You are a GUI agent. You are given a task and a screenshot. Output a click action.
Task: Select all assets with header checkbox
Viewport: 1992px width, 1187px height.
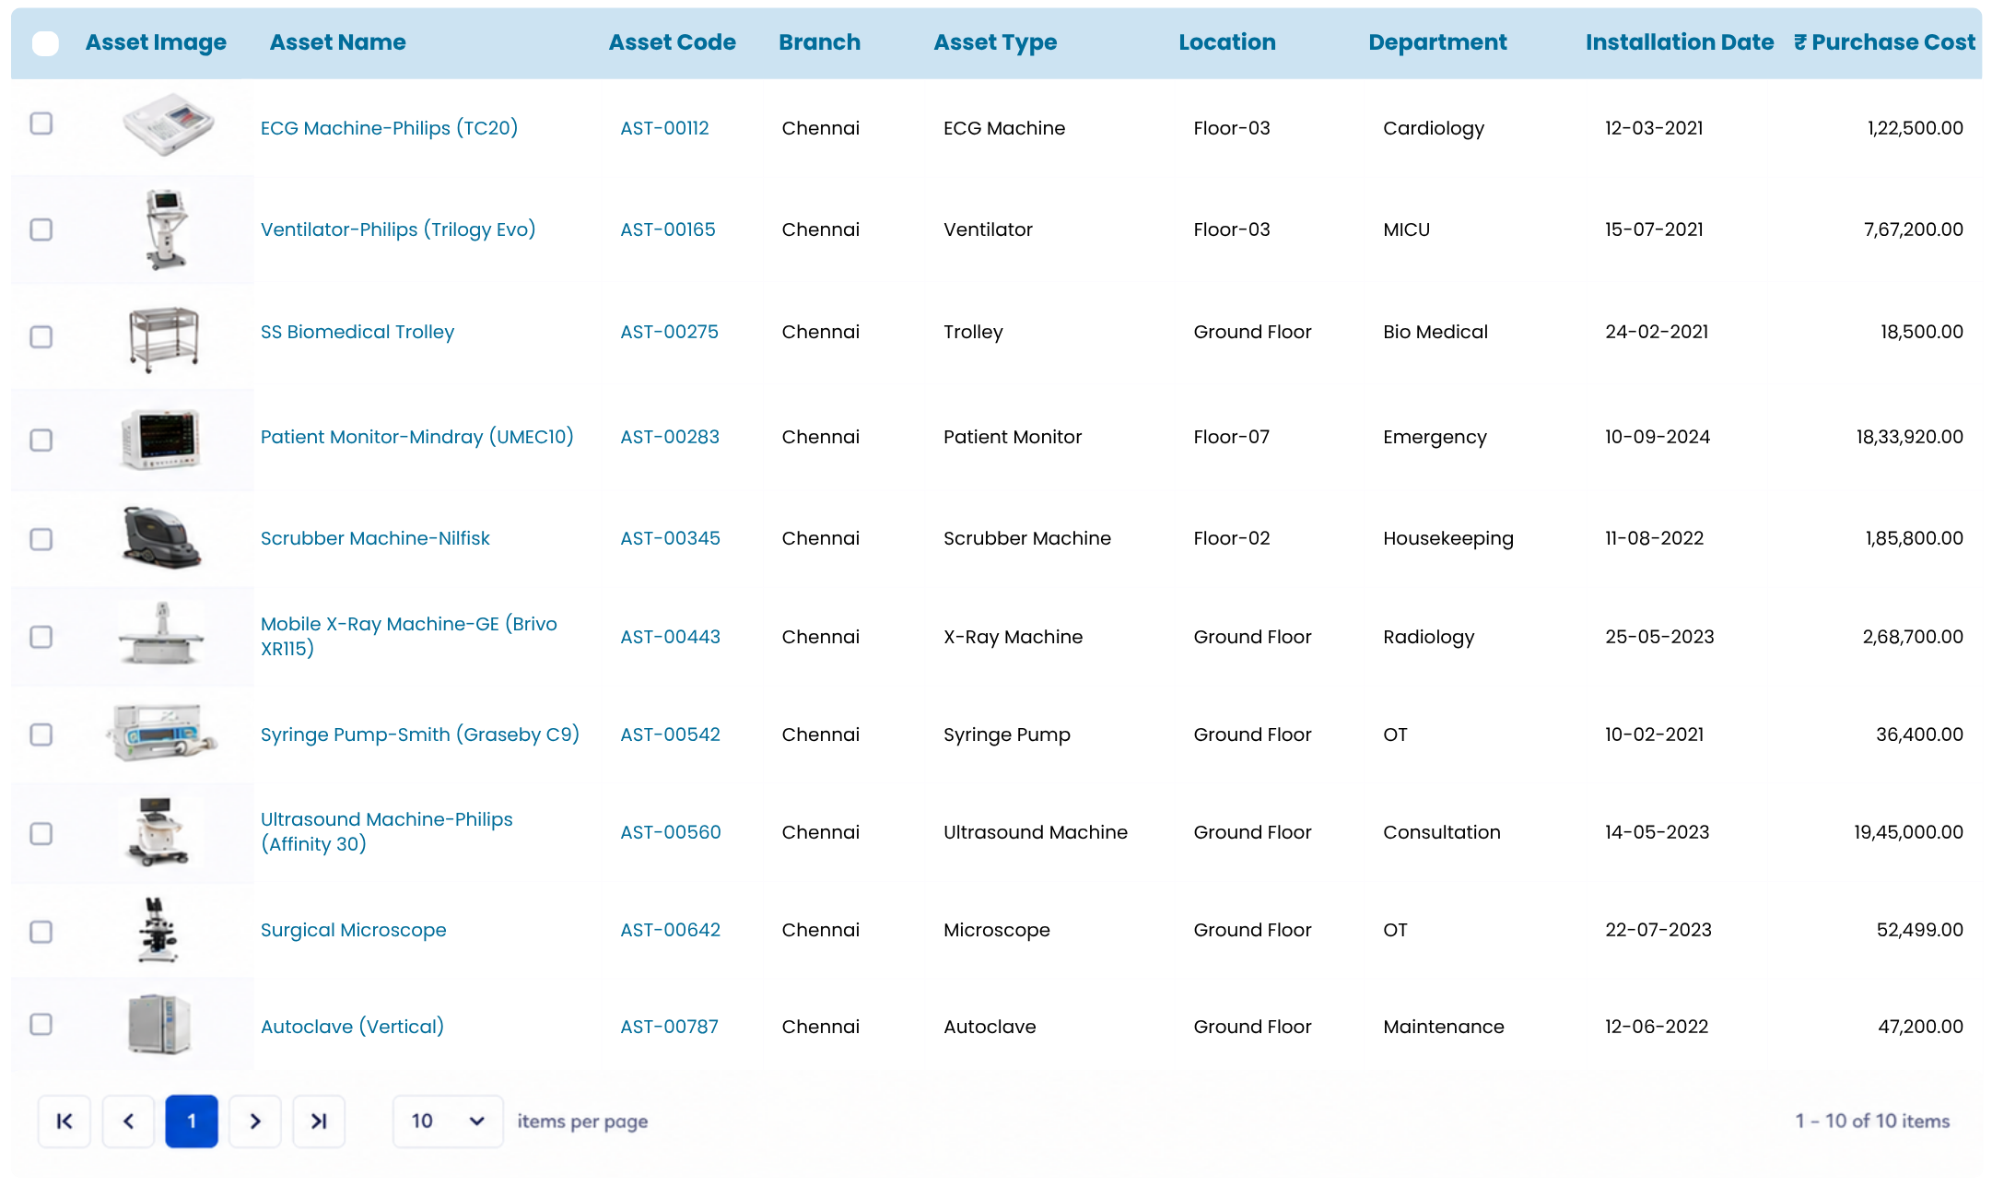click(45, 43)
